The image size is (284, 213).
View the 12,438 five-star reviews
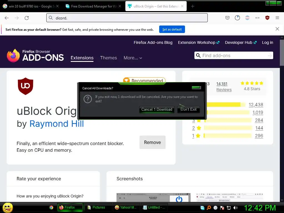coord(256,105)
